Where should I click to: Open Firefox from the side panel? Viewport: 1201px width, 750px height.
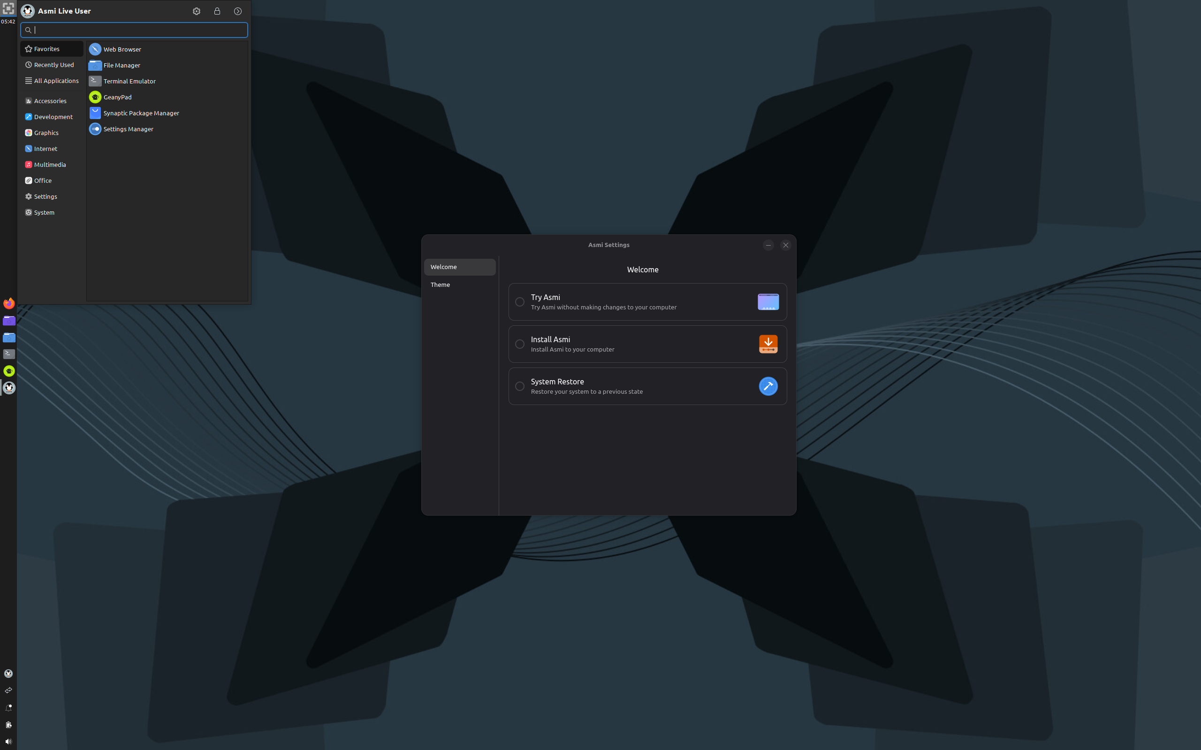[9, 303]
